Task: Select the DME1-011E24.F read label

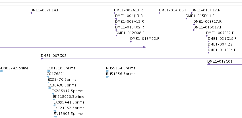Action: (222, 50)
